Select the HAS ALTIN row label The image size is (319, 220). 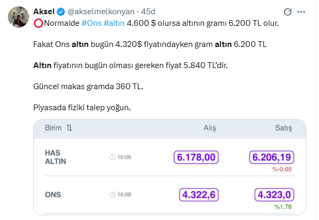pyautogui.click(x=55, y=157)
